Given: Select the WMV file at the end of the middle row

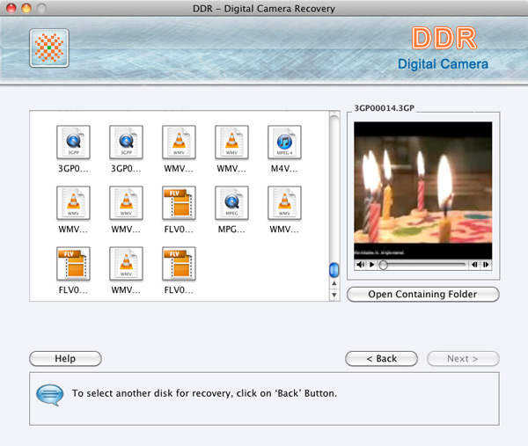Looking at the screenshot, I should (x=284, y=203).
